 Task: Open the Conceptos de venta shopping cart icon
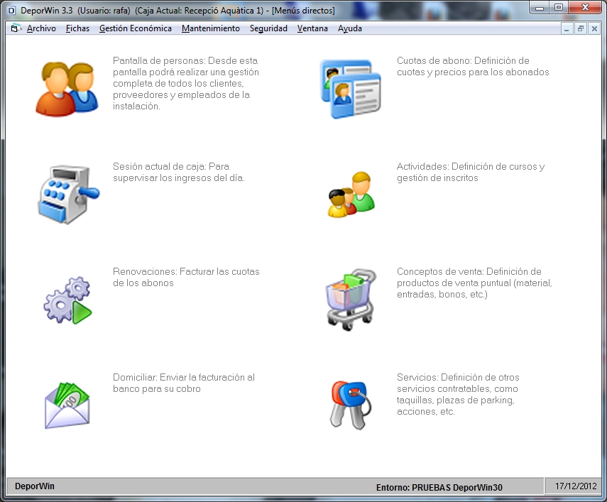click(x=351, y=299)
